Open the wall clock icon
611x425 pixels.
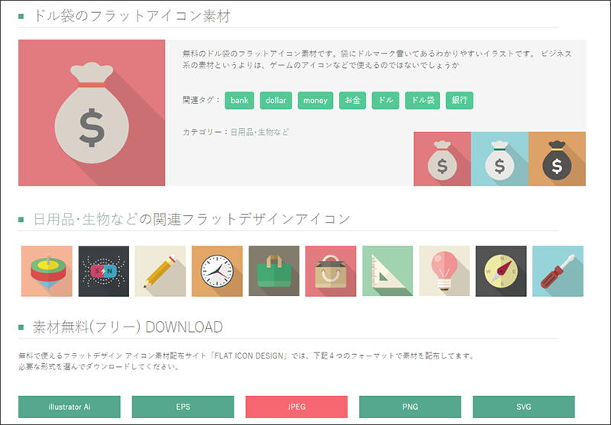pyautogui.click(x=217, y=271)
